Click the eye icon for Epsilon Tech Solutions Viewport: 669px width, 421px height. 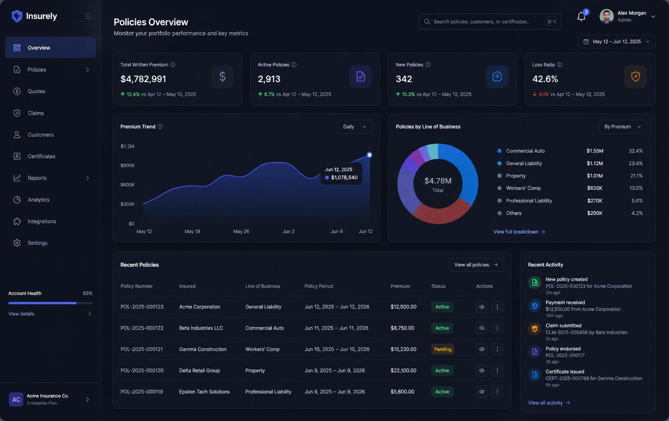pyautogui.click(x=482, y=392)
